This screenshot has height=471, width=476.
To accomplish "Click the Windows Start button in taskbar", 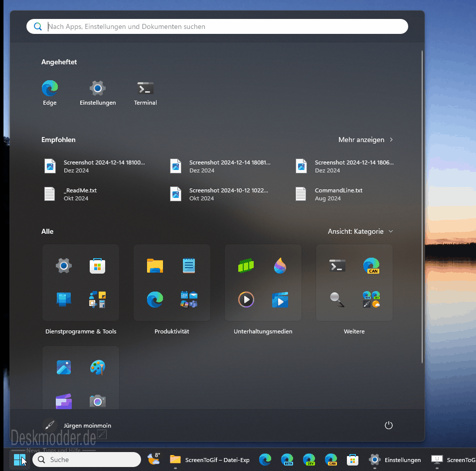I will [19, 460].
